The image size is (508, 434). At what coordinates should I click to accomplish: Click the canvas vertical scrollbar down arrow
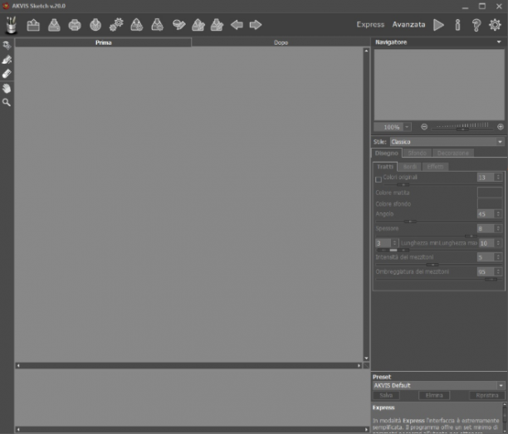click(366, 358)
